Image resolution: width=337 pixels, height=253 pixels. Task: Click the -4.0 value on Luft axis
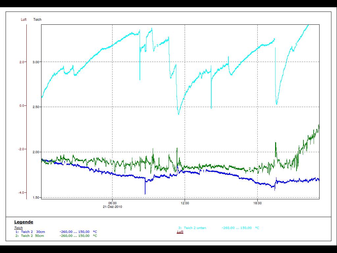pos(21,193)
